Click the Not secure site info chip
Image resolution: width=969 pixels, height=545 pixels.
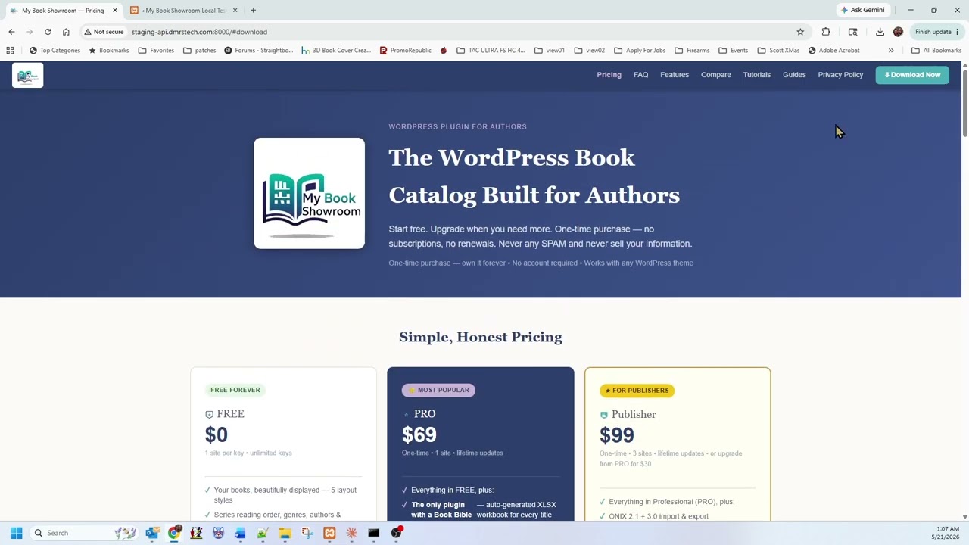(x=104, y=32)
